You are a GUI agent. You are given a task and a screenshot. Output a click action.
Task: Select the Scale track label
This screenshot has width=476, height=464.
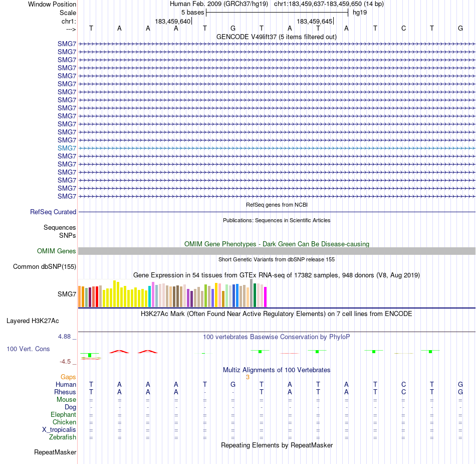(x=68, y=13)
